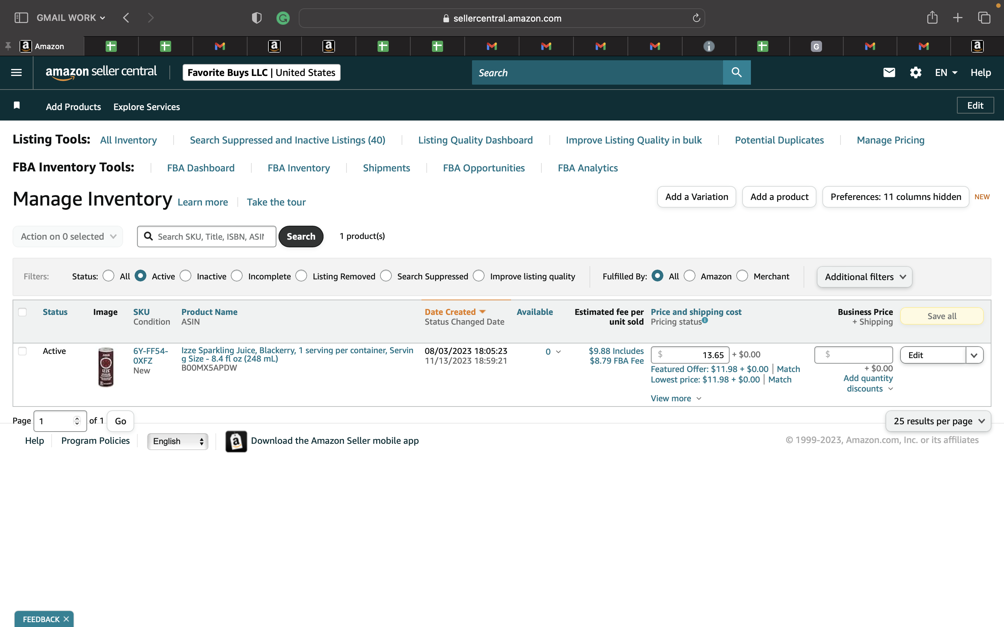Go back with the browser back arrow
The height and width of the screenshot is (627, 1004).
click(126, 18)
